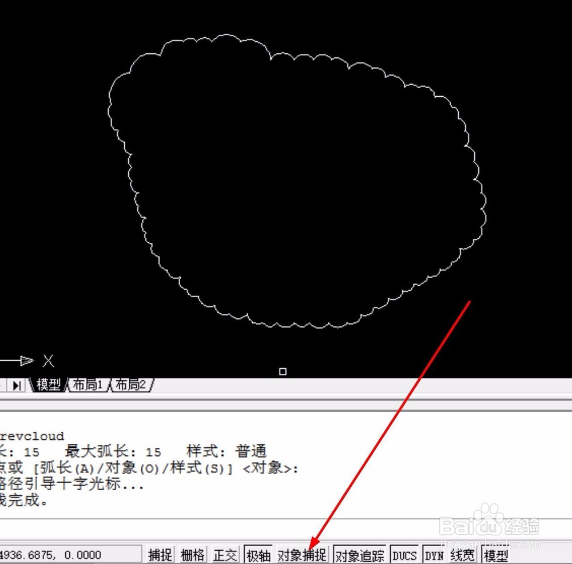Toggle 对象捕捉 object snap
Viewport: 572px width, 564px height.
(x=302, y=555)
